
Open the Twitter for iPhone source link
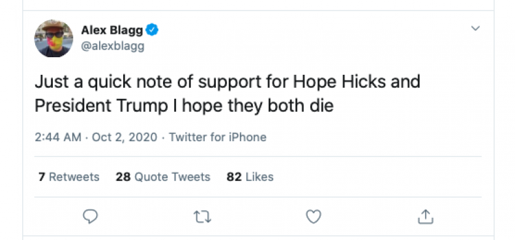pyautogui.click(x=218, y=137)
